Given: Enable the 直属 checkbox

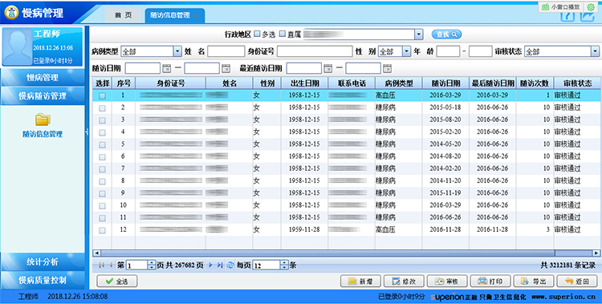Looking at the screenshot, I should pos(283,34).
